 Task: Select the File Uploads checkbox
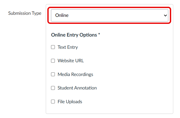click(53, 102)
